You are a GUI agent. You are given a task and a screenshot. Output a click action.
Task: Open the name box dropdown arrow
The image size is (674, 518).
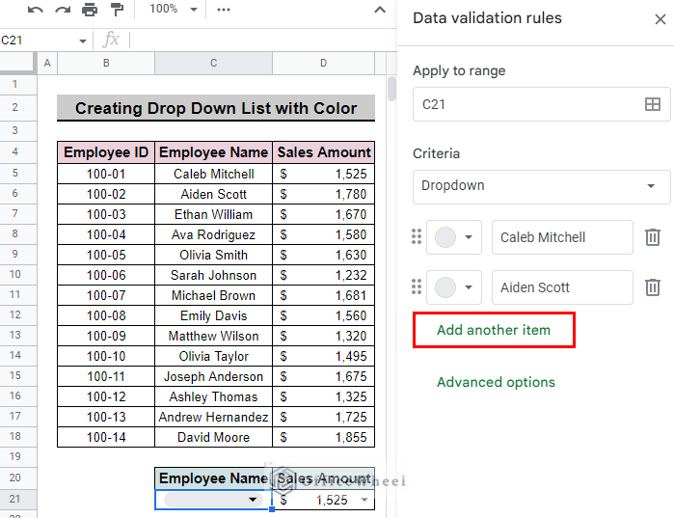[x=82, y=41]
